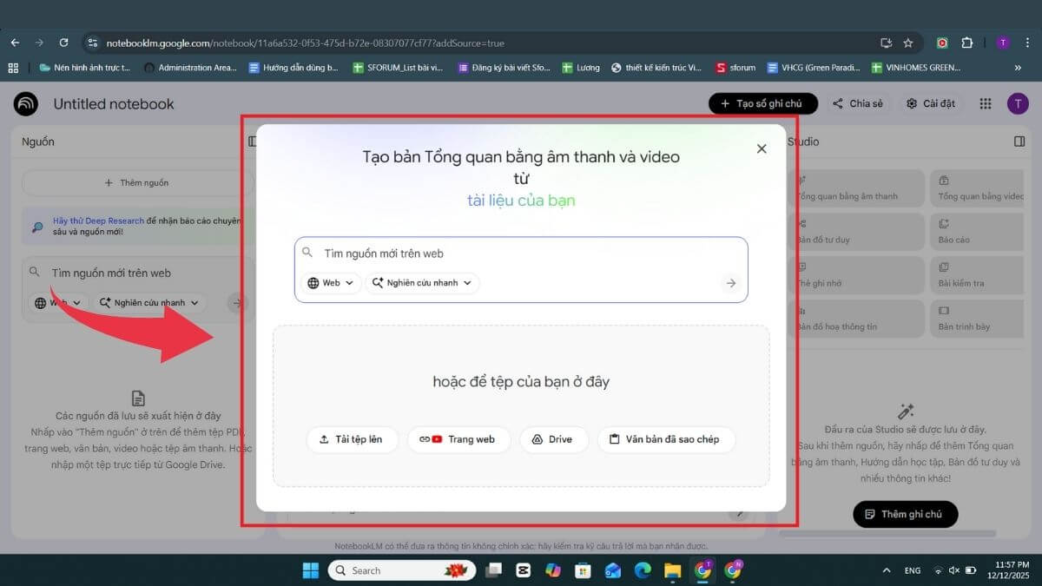
Task: Collapse the Nguồn sources panel
Action: pyautogui.click(x=253, y=140)
